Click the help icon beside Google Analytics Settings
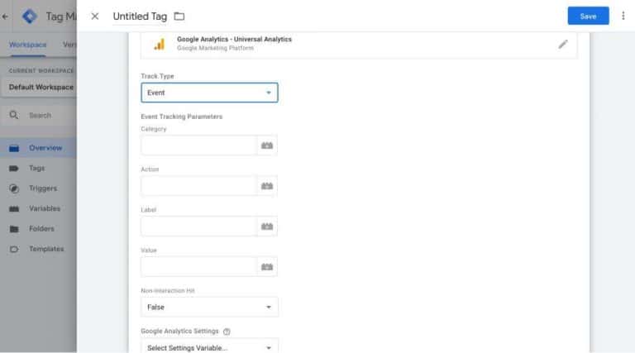The image size is (635, 353). pyautogui.click(x=227, y=332)
